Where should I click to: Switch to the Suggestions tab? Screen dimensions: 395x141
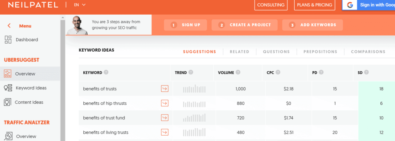click(x=199, y=52)
